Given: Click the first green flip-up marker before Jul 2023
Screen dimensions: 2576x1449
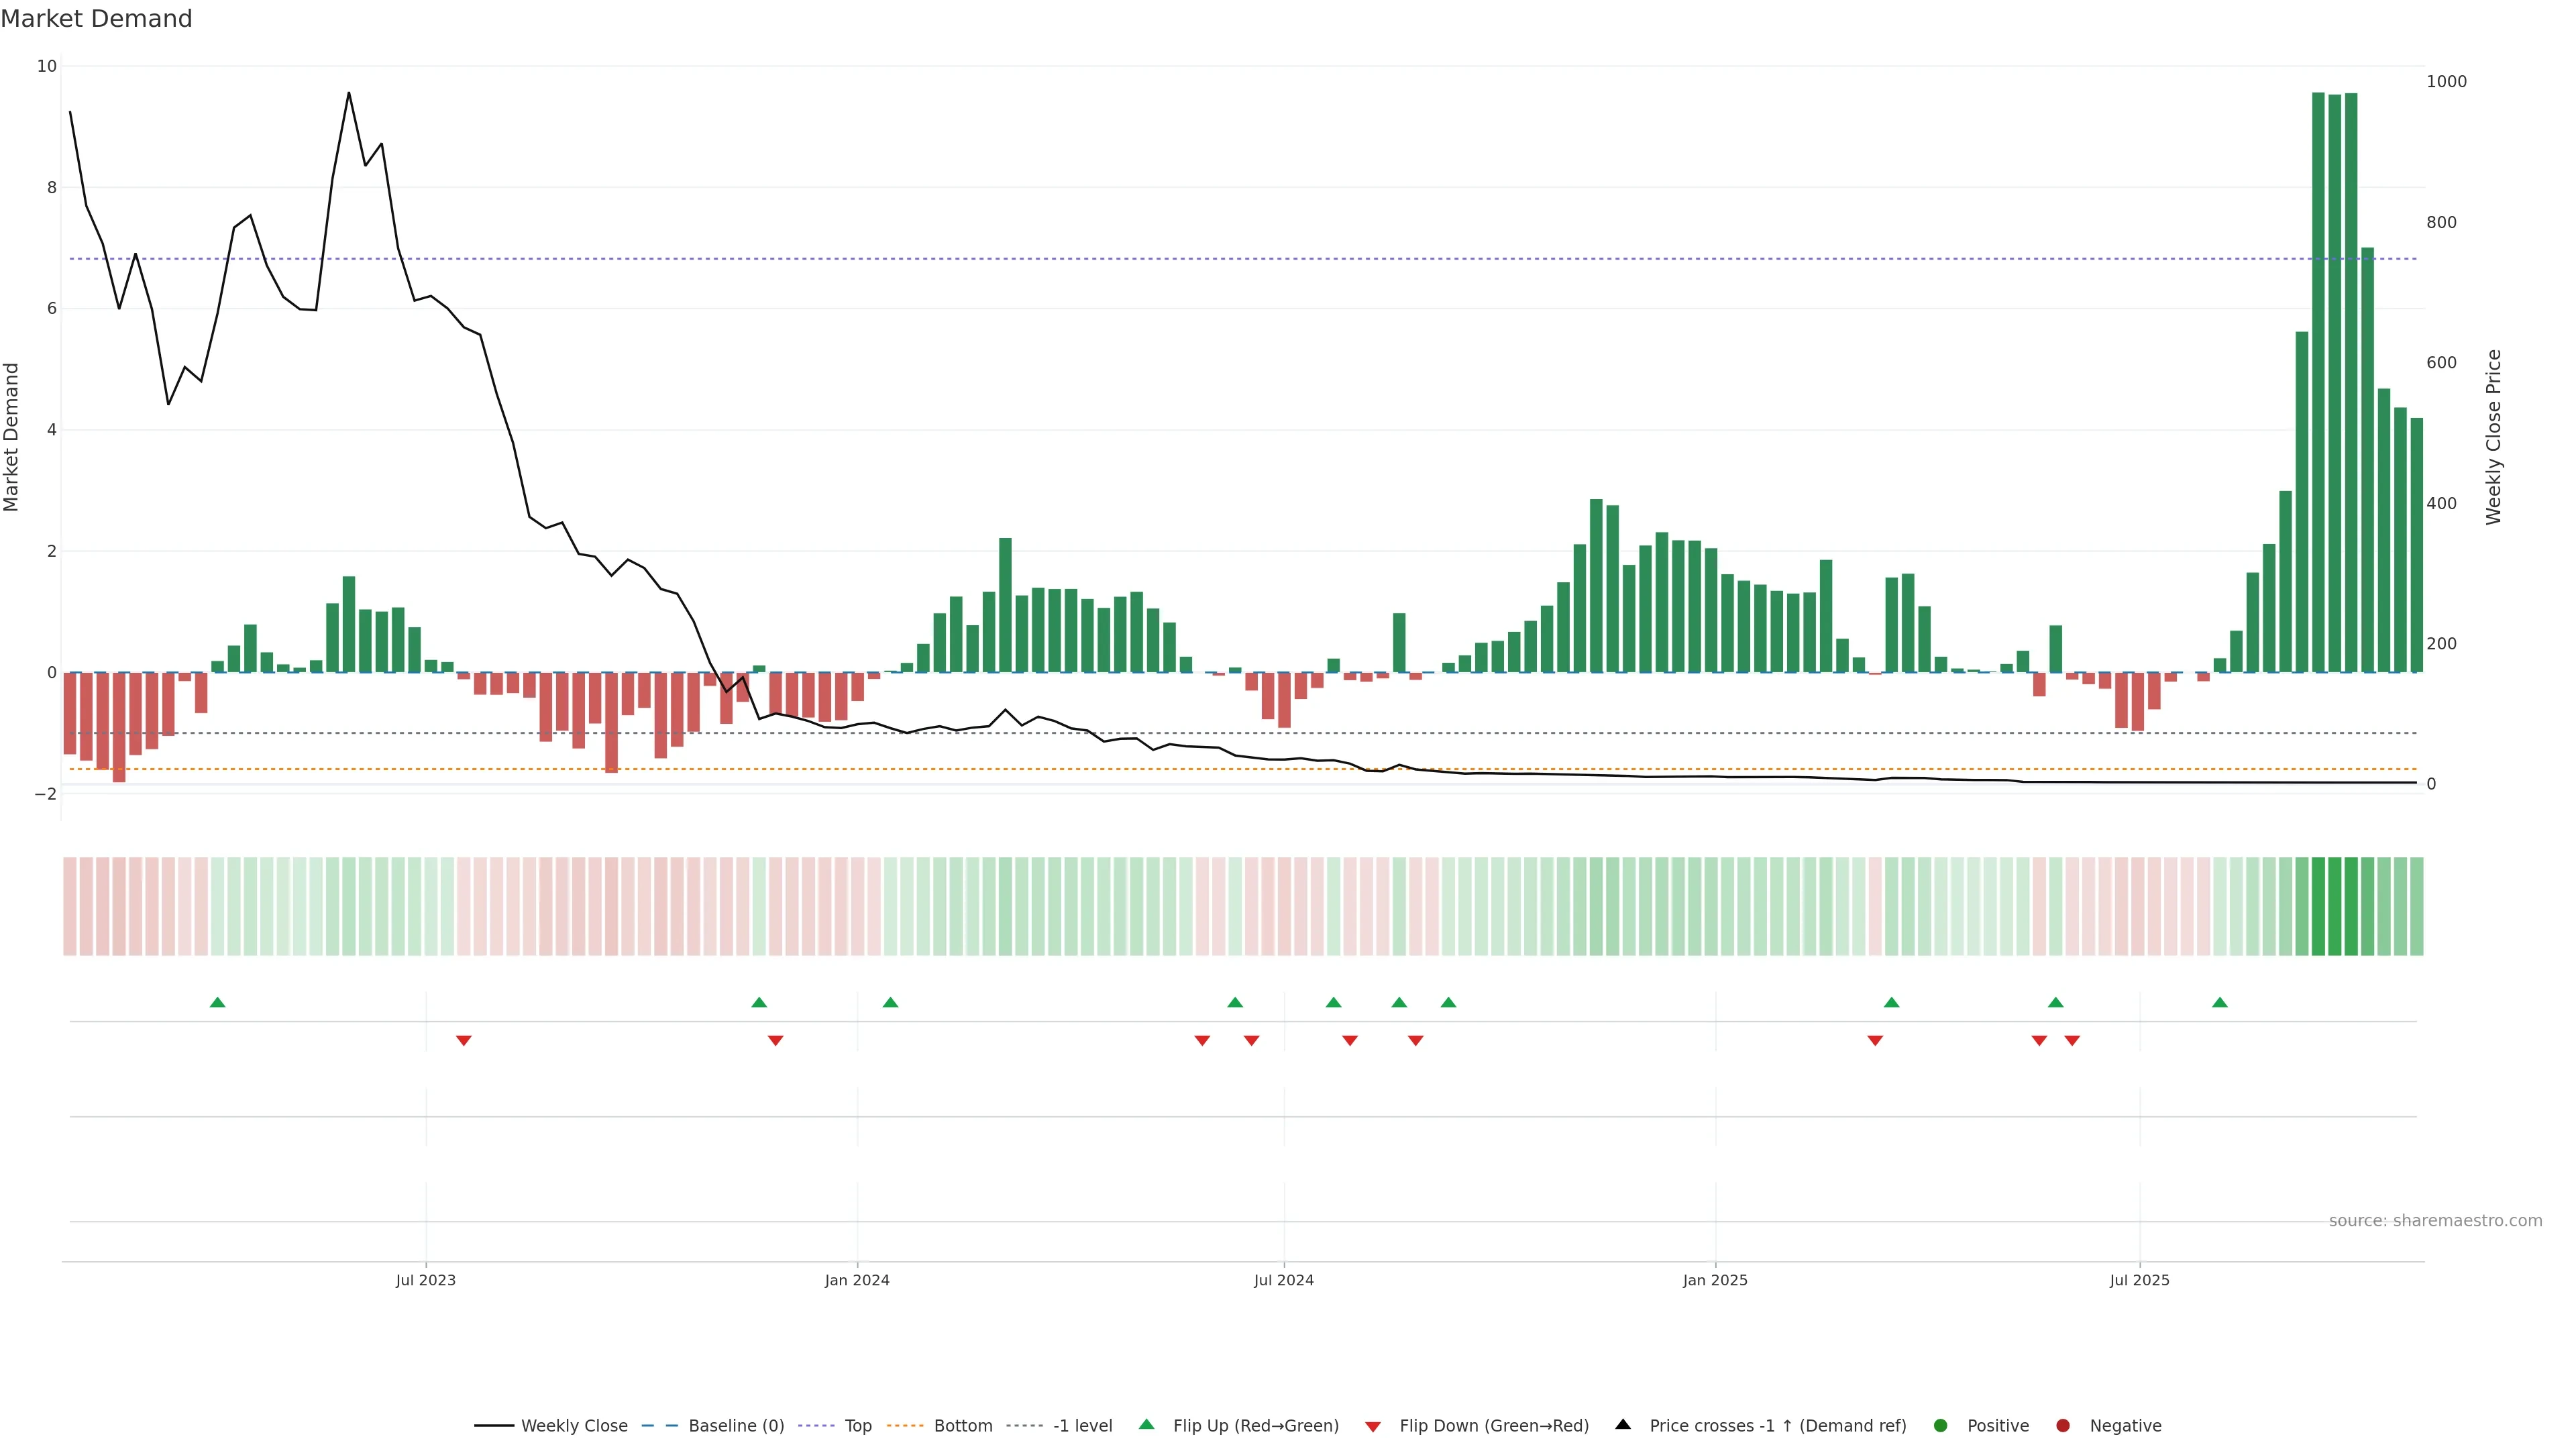Looking at the screenshot, I should click(x=217, y=1003).
